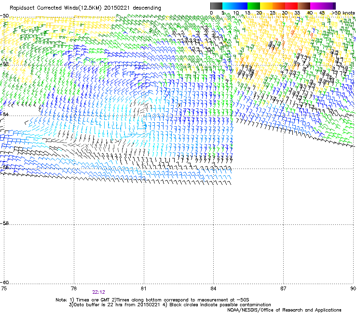357x313 pixels.
Task: Click the '40' legend scale label
Action: (x=310, y=13)
